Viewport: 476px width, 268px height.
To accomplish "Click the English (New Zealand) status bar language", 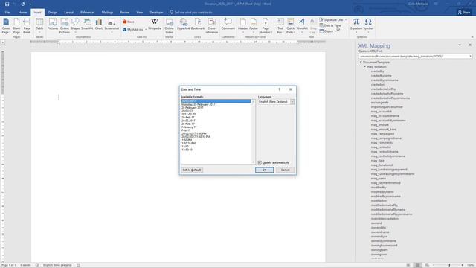I will (x=57, y=265).
